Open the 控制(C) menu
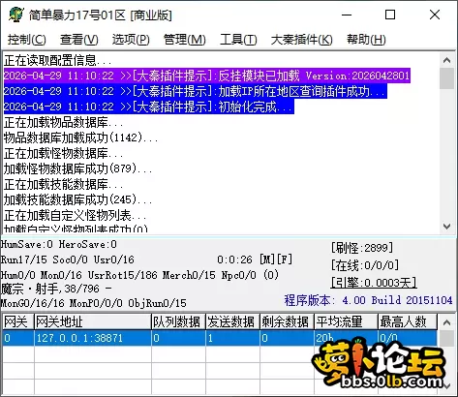 [27, 40]
